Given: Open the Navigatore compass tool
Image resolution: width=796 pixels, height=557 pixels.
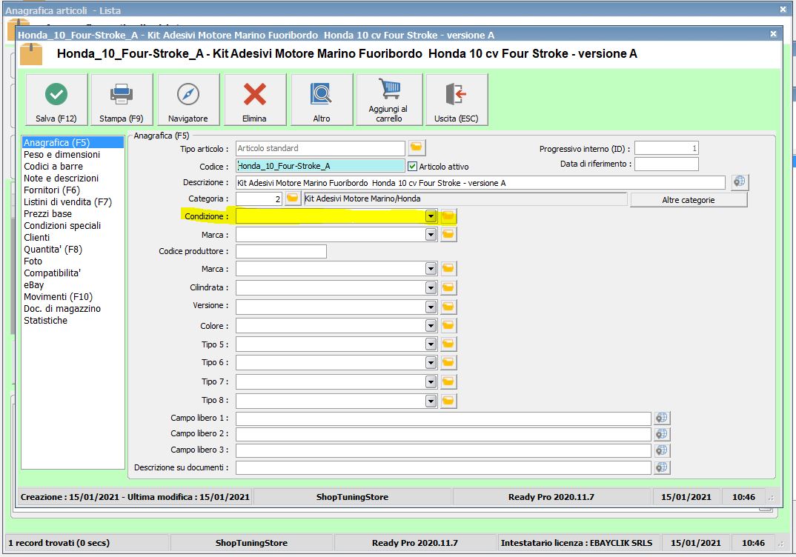Looking at the screenshot, I should coord(188,99).
